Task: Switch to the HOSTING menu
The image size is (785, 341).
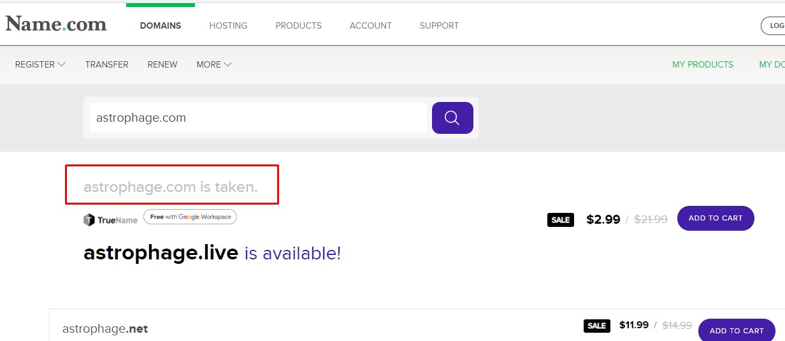Action: [228, 25]
